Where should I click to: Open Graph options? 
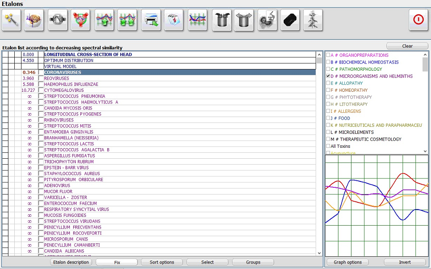tap(348, 262)
